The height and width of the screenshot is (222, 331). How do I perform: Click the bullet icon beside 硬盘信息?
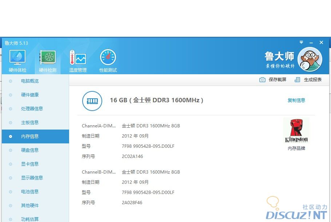10,150
